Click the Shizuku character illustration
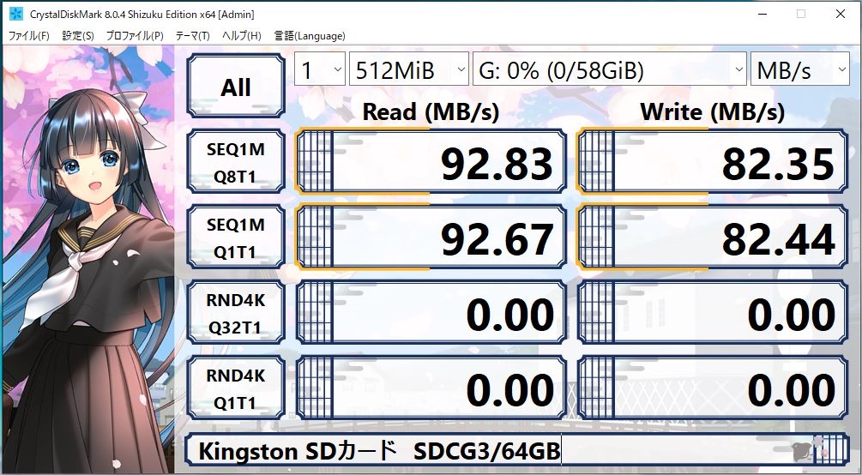Image resolution: width=862 pixels, height=475 pixels. coord(88,260)
